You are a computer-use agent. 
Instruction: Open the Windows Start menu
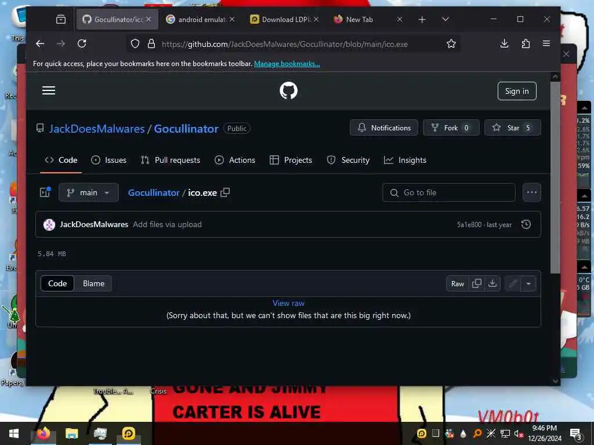(x=14, y=433)
